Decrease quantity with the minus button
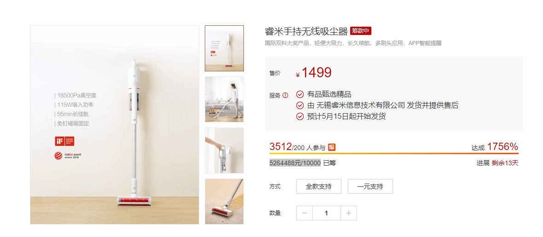Viewport: 543px width, 237px height. (304, 213)
